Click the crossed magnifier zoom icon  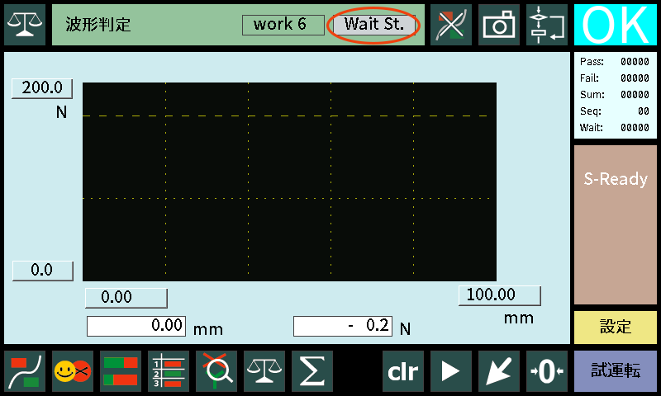click(216, 371)
